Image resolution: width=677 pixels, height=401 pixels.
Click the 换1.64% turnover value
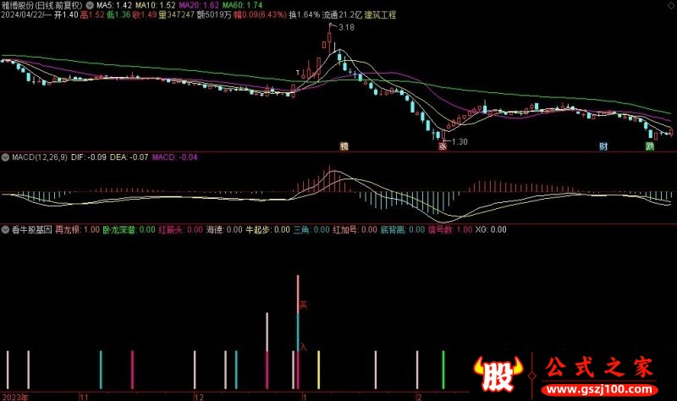coord(305,14)
